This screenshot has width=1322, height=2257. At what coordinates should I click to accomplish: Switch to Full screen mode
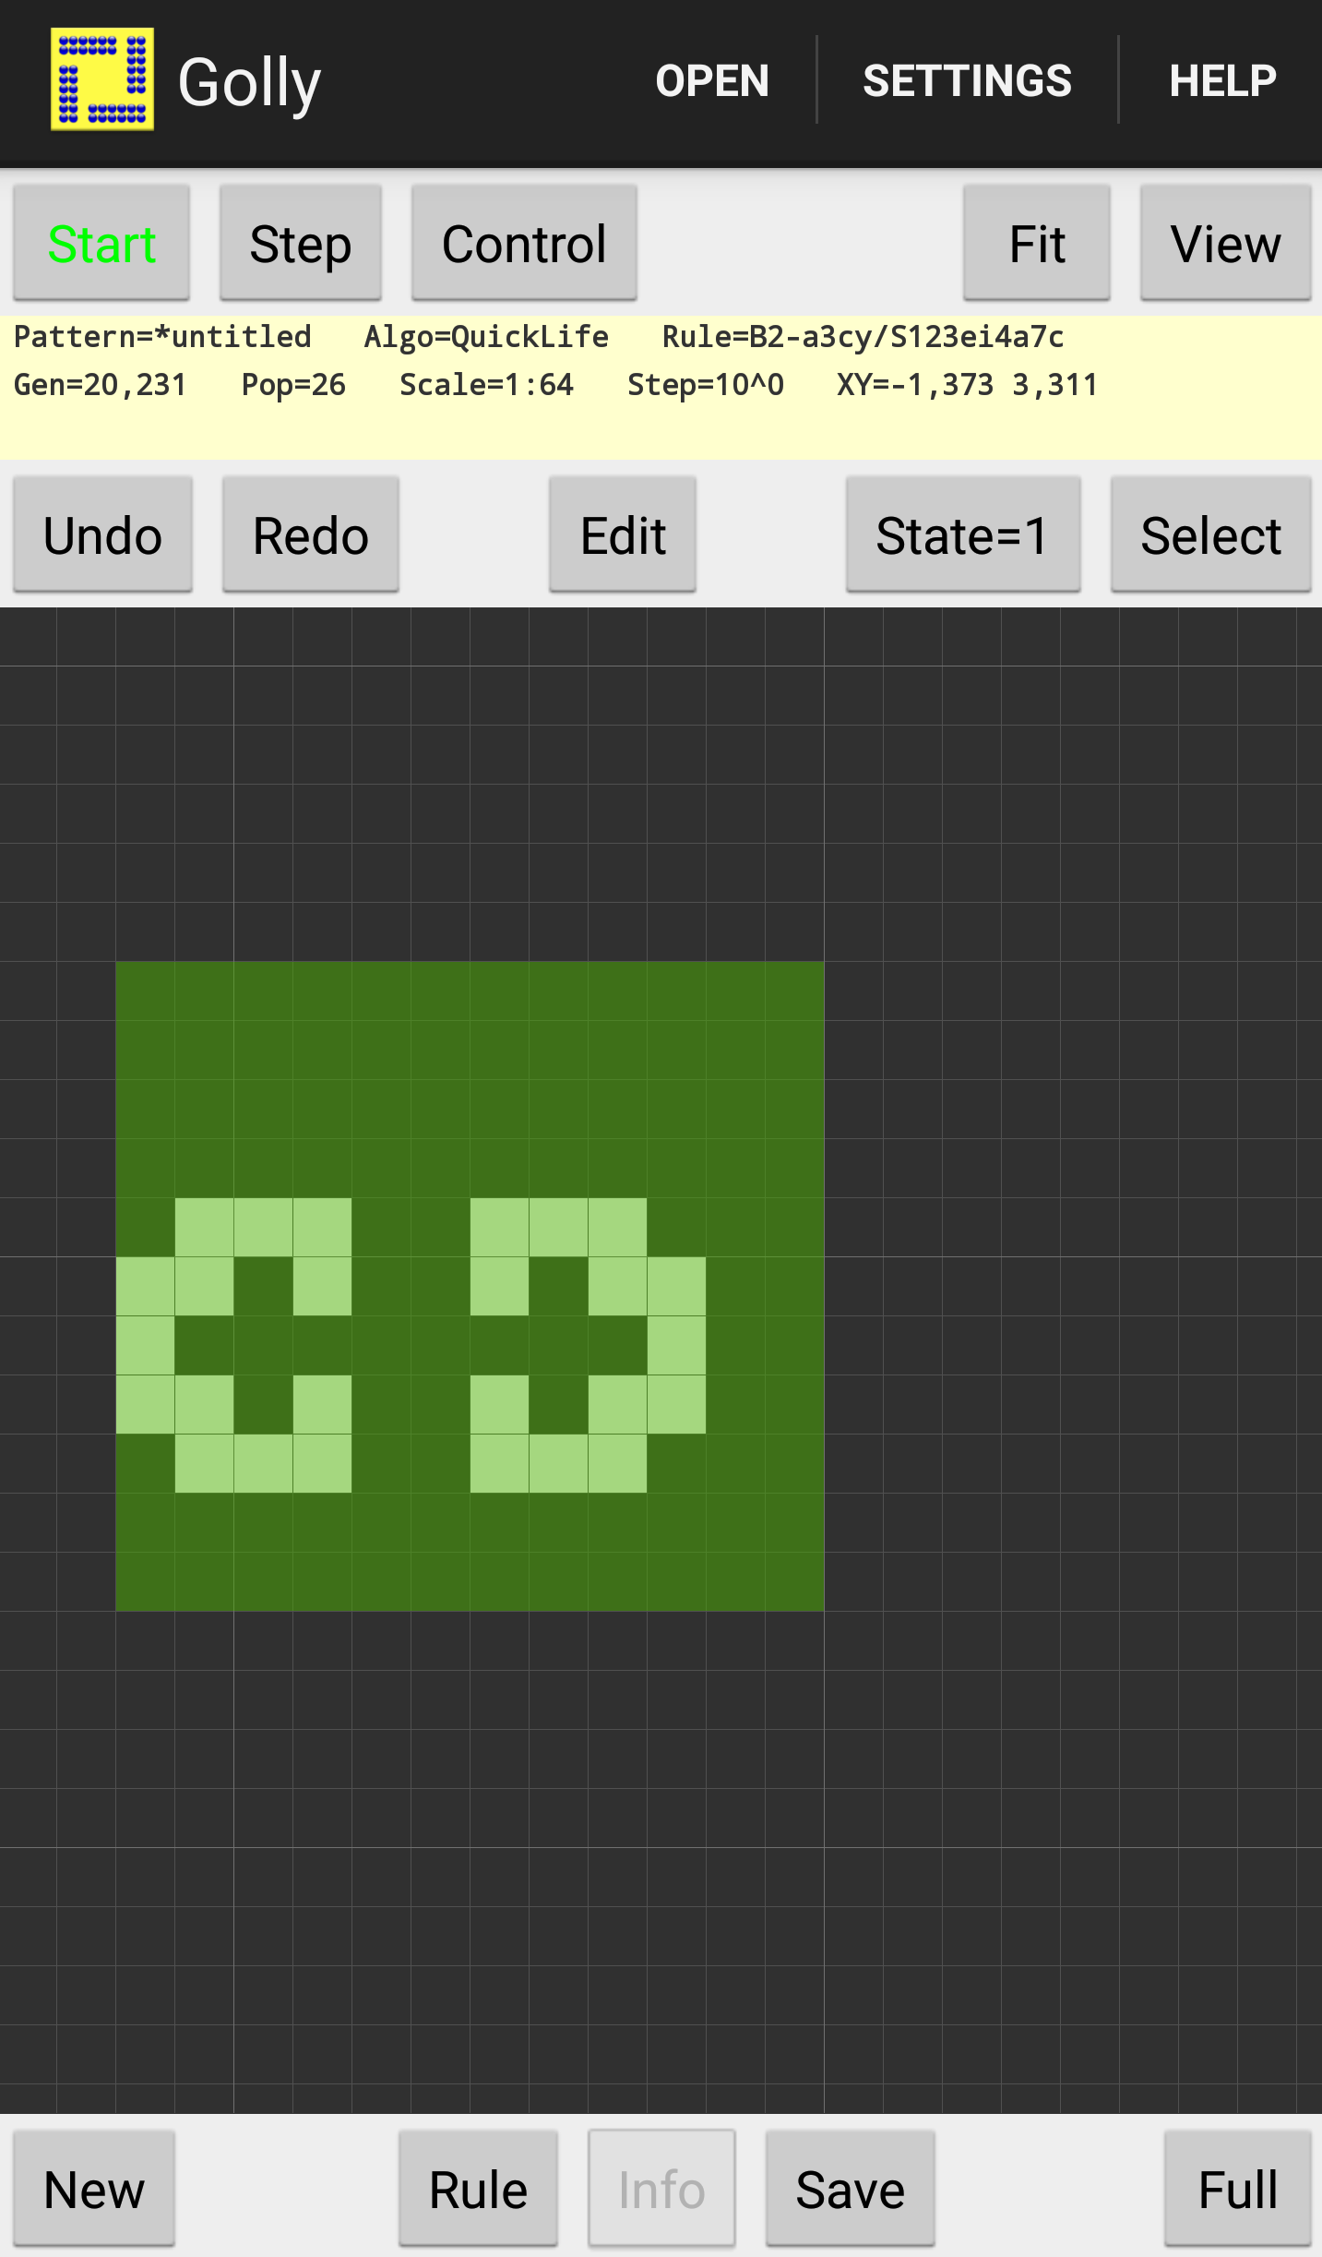[x=1238, y=2189]
